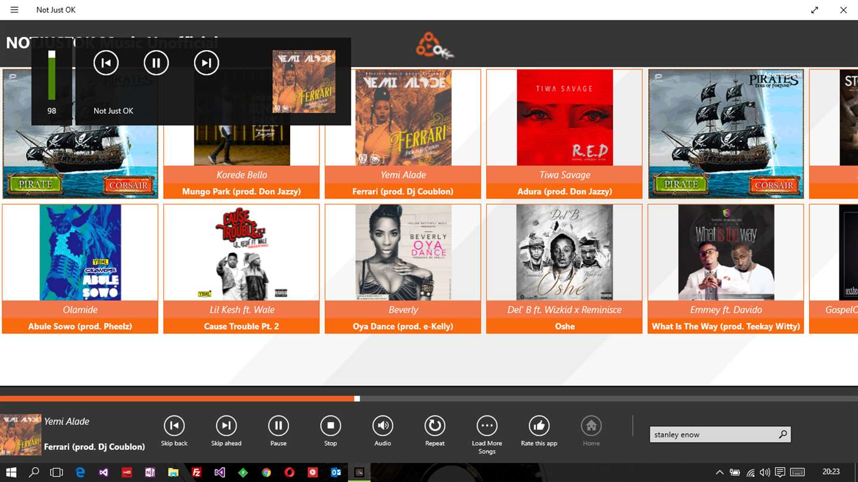858x482 pixels.
Task: Open Emmey What Is The Way cover
Action: (726, 252)
